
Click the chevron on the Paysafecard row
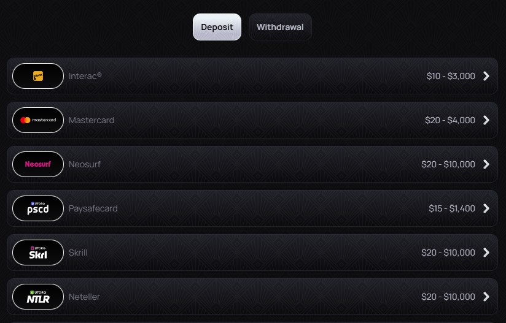[x=486, y=208]
